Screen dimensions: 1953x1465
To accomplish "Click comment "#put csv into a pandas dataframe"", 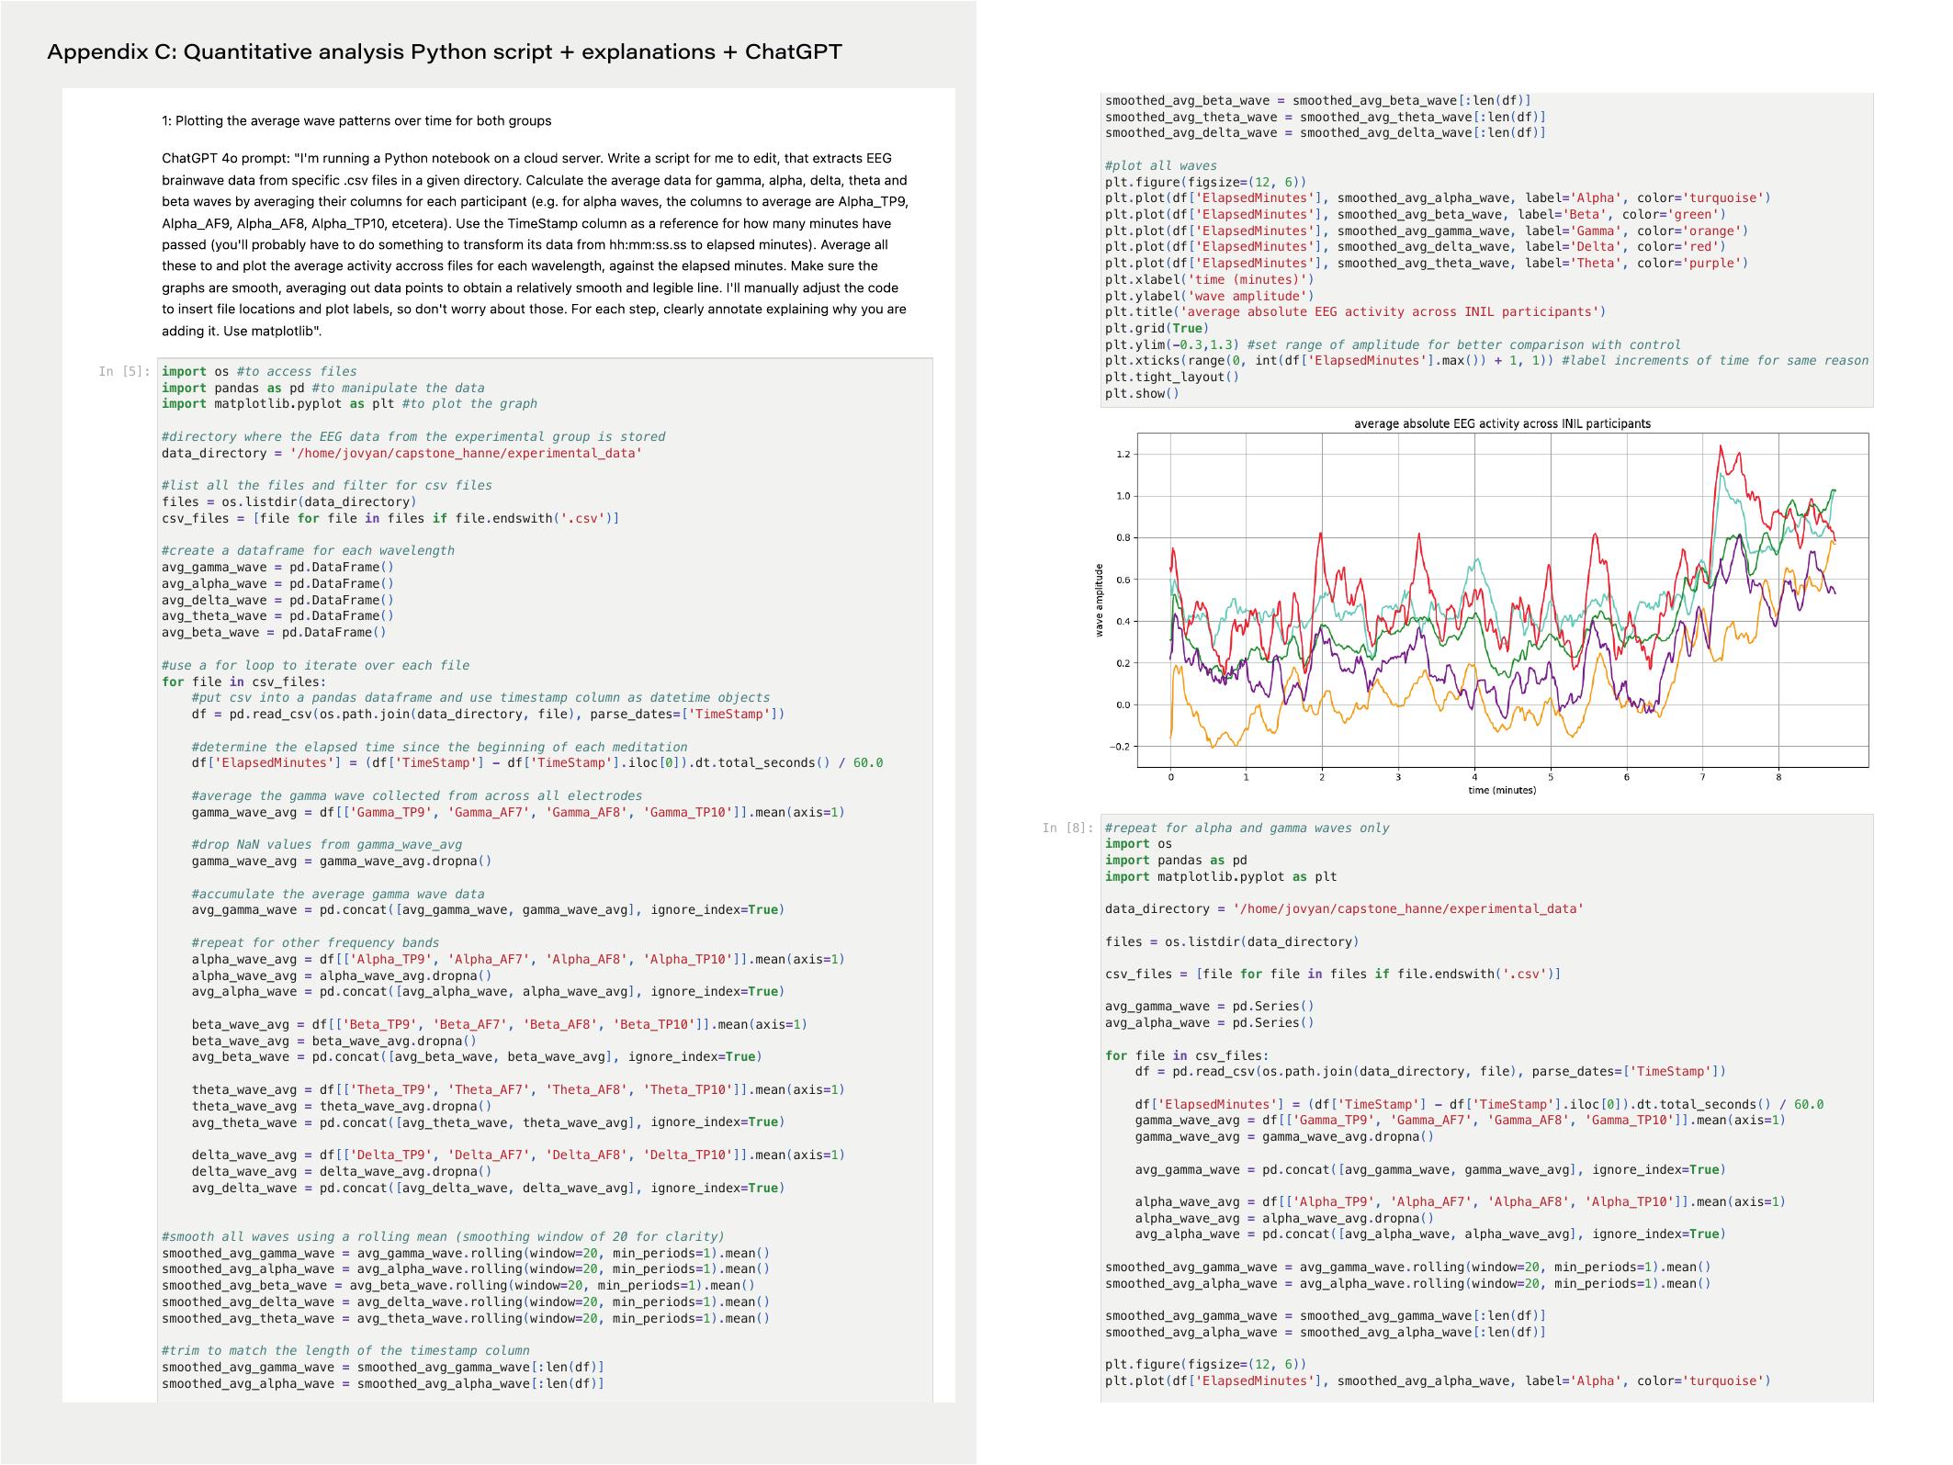I will tap(480, 697).
